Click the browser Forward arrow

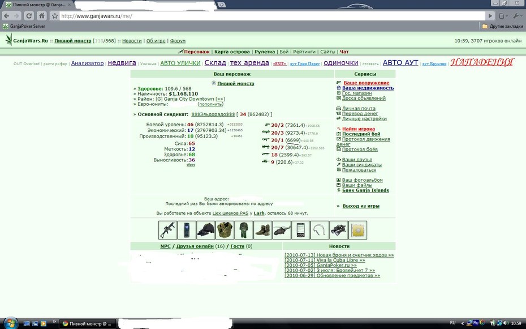click(x=16, y=16)
